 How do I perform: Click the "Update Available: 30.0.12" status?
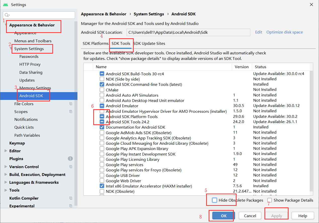click(276, 106)
